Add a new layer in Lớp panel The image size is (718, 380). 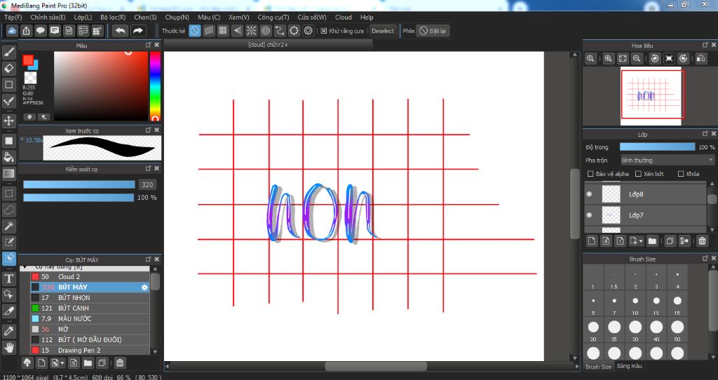(x=592, y=240)
